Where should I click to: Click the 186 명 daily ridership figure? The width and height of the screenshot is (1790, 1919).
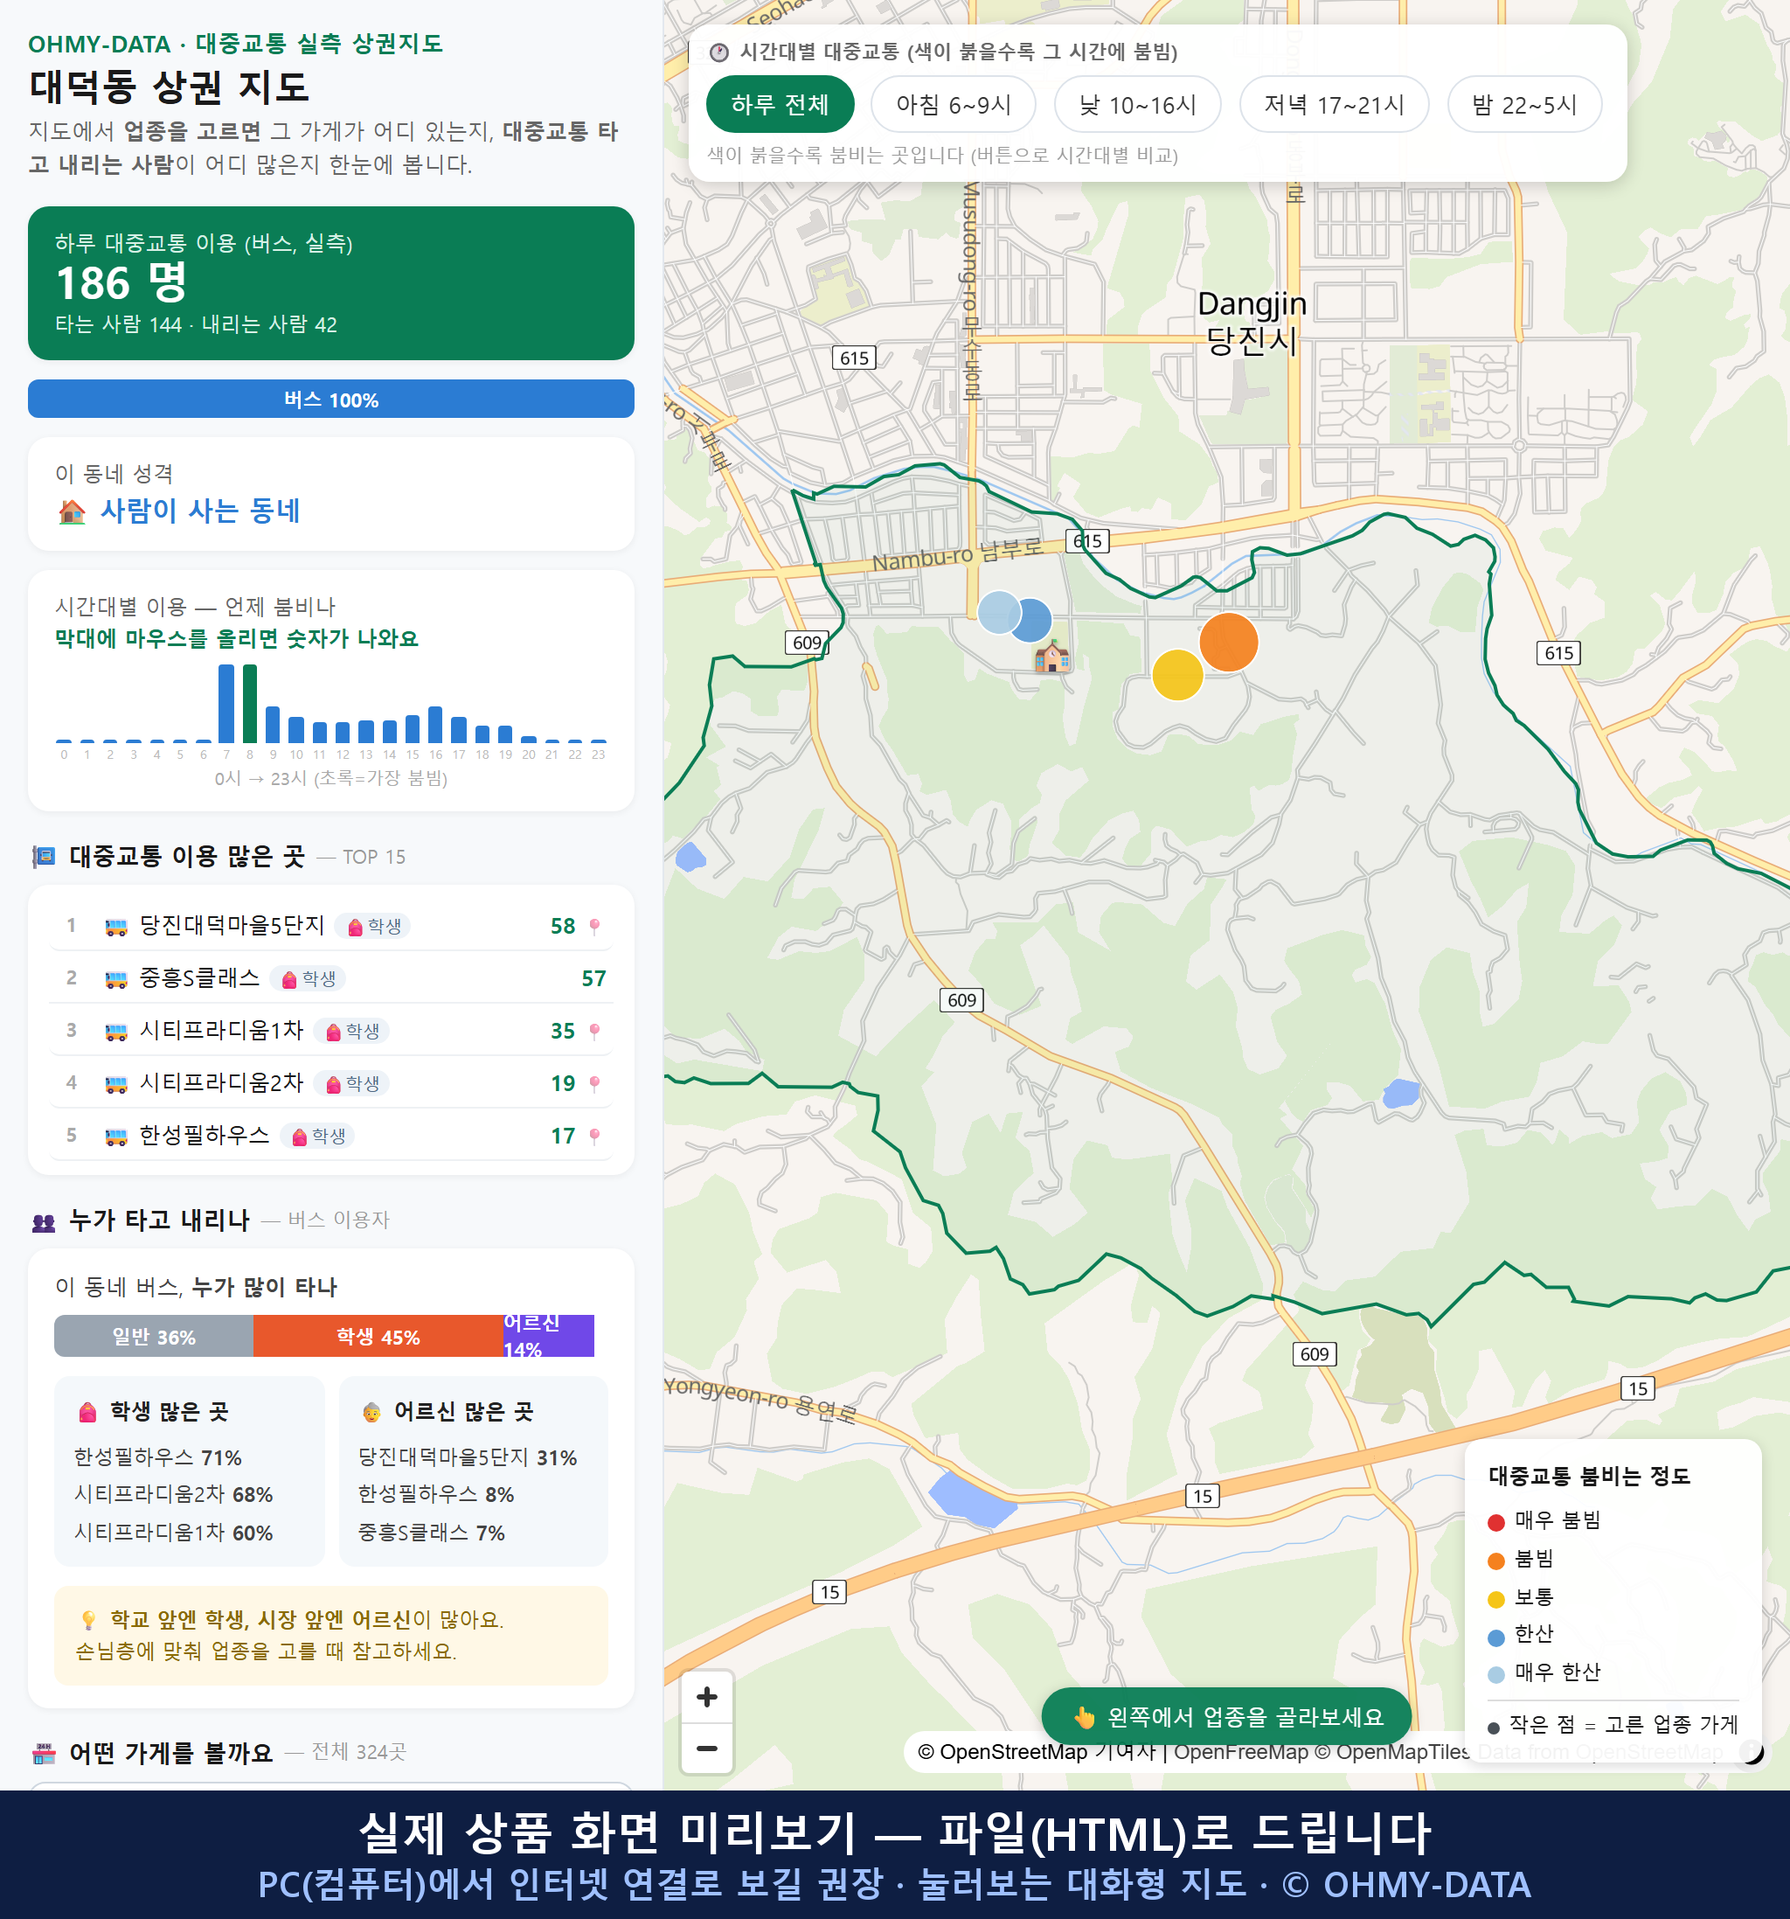click(122, 284)
